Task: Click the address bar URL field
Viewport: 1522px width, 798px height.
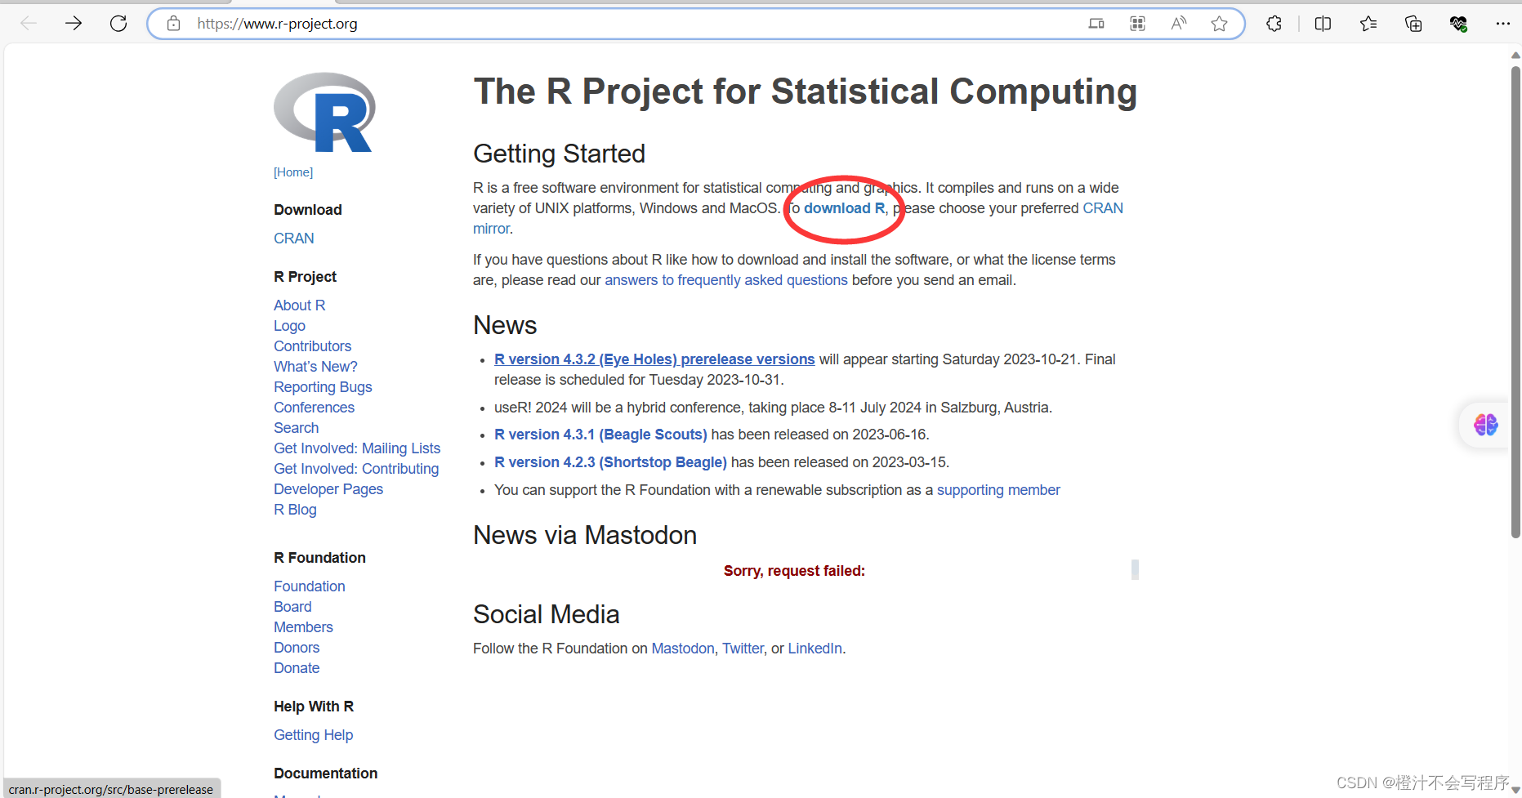Action: coord(637,24)
